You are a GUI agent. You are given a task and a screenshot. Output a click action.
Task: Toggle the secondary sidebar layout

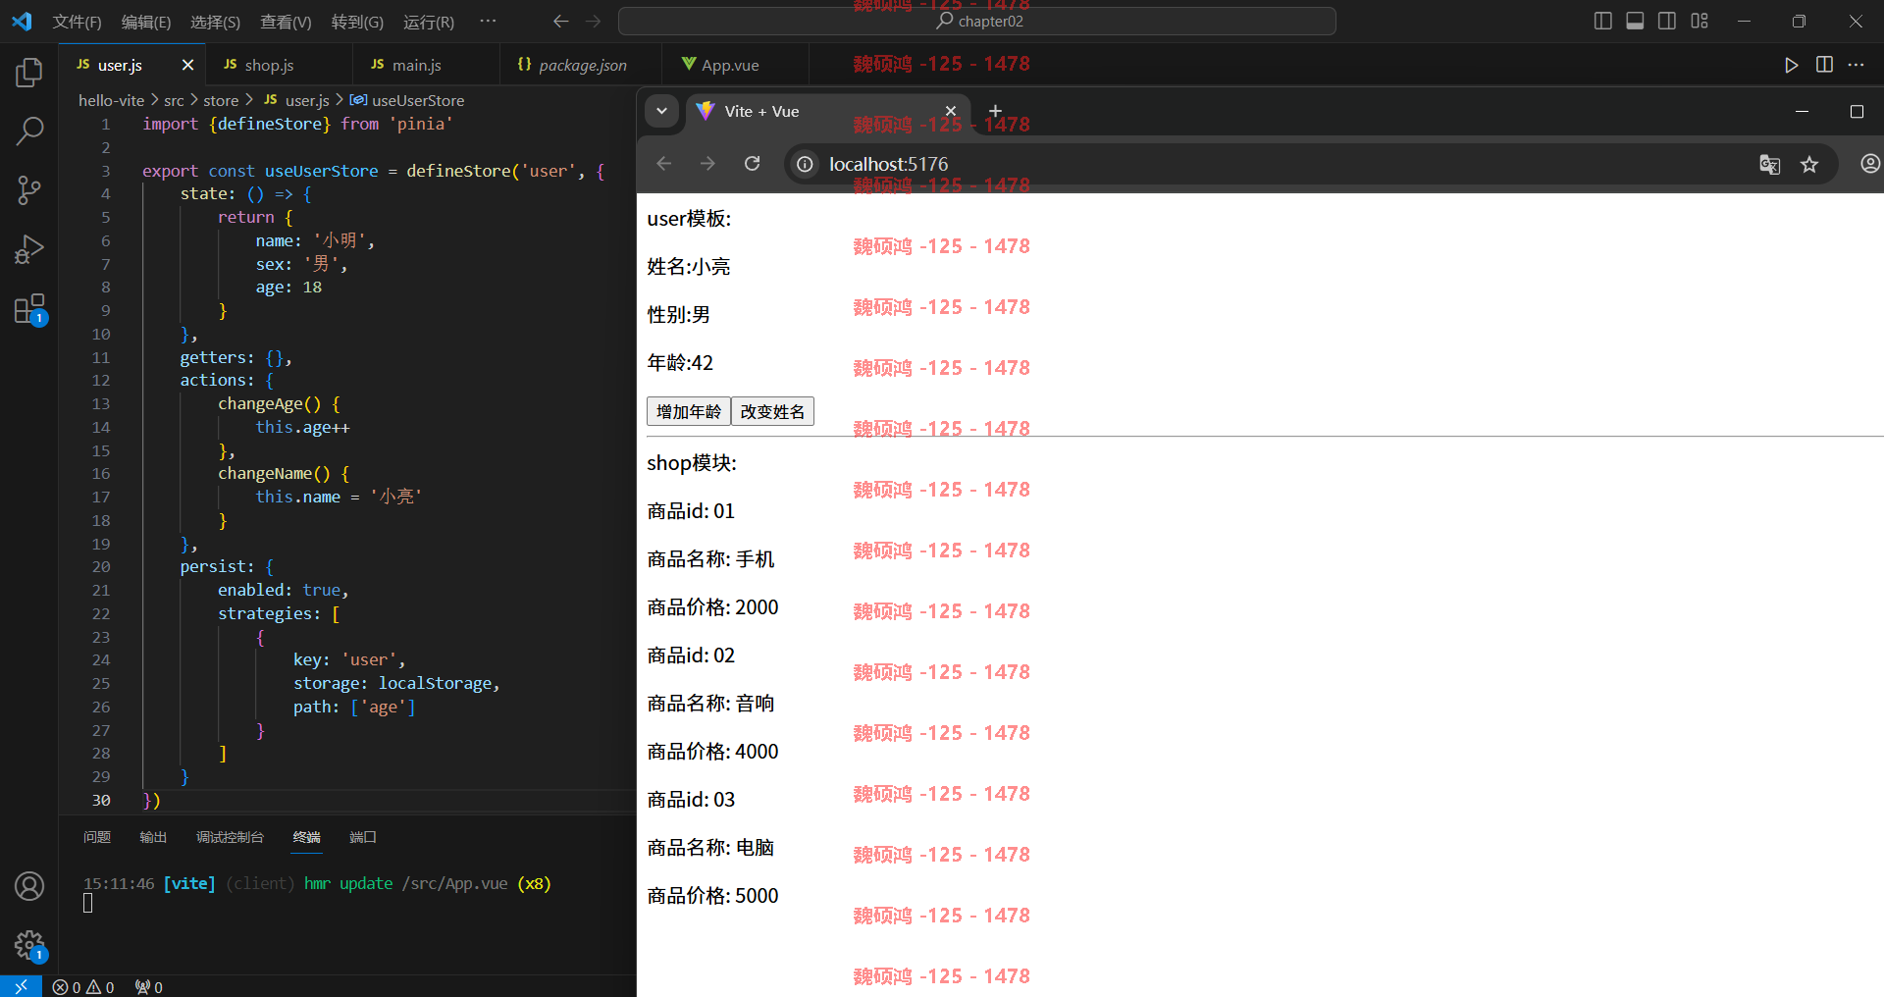[x=1667, y=21]
